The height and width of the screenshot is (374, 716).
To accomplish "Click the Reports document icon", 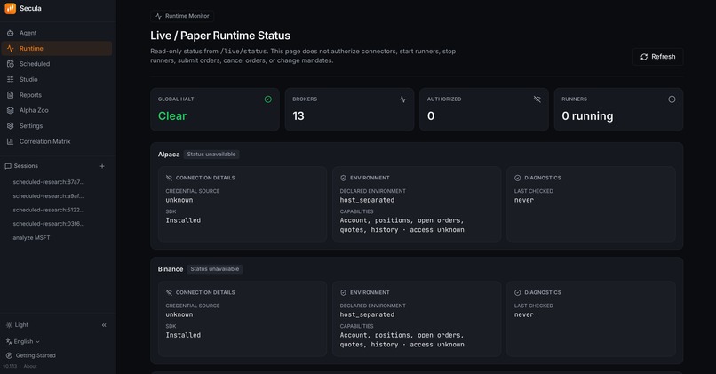I will pos(10,95).
